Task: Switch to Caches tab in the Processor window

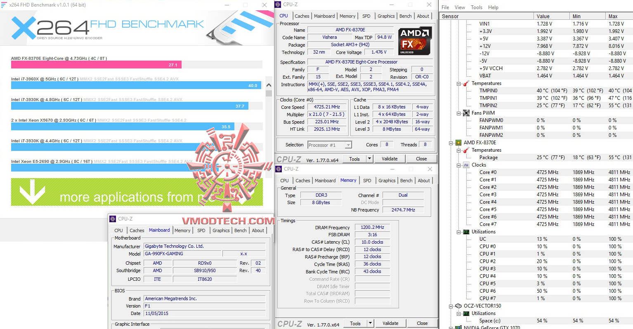Action: coord(302,16)
